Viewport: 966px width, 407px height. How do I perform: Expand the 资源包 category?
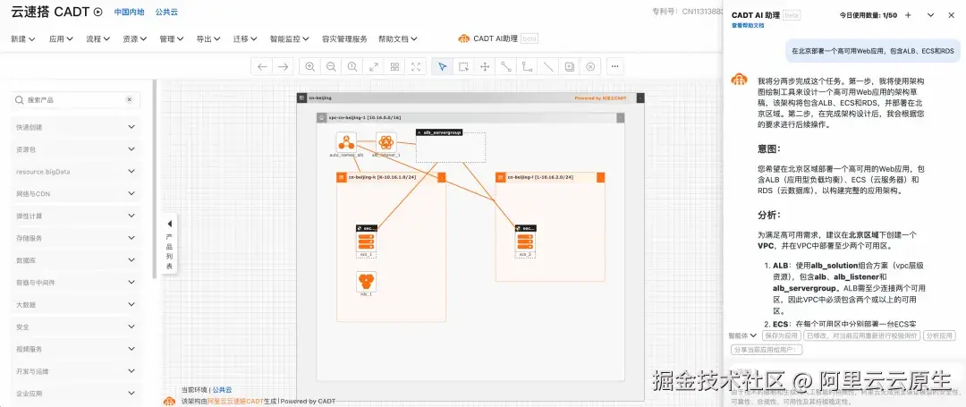[x=75, y=149]
